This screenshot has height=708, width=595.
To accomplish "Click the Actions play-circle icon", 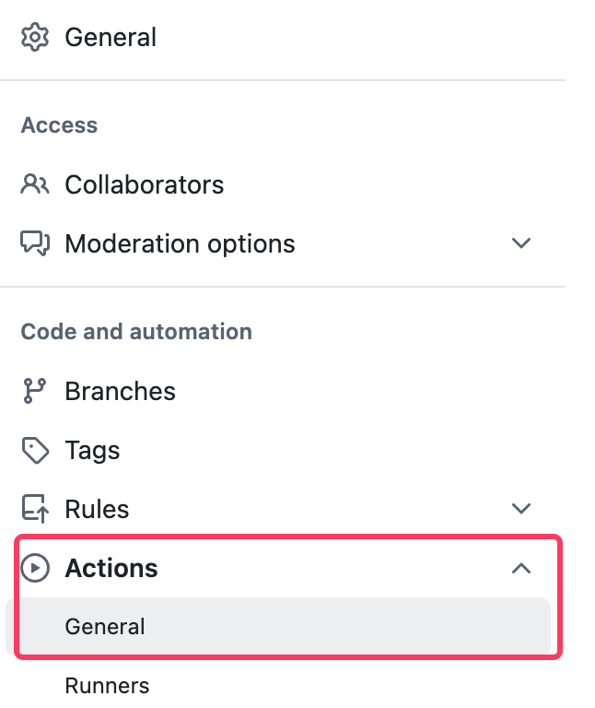I will tap(35, 568).
